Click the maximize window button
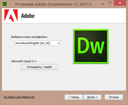 (x=110, y=3)
